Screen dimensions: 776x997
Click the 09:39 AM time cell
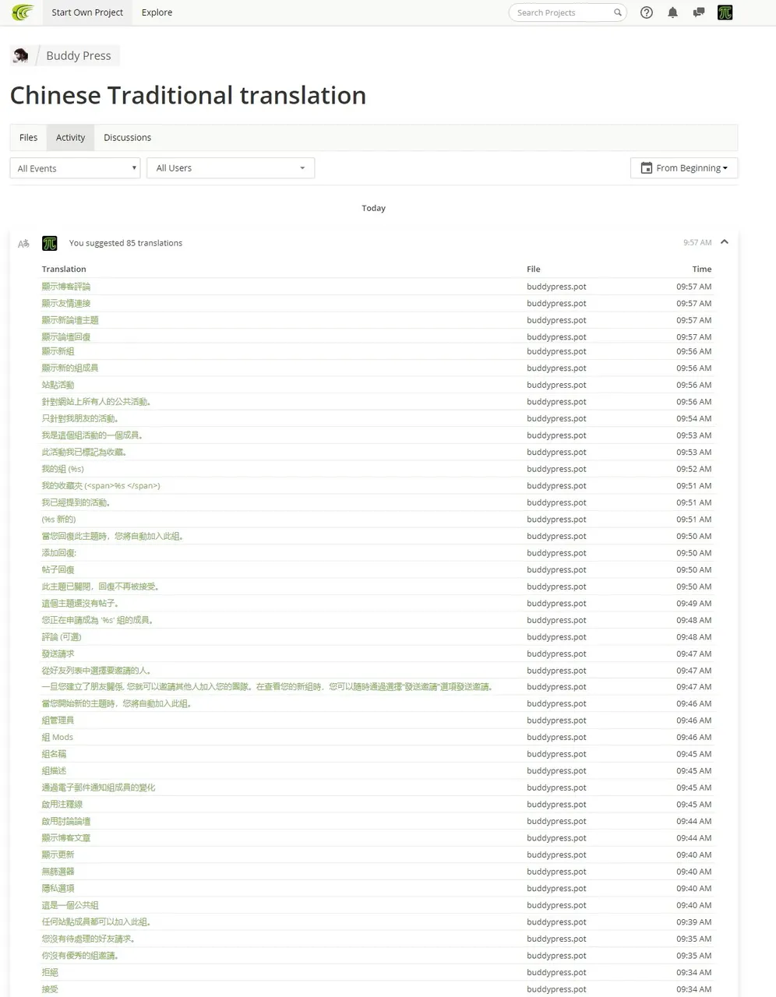click(693, 922)
